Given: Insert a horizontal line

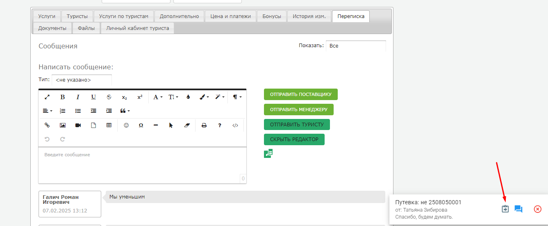Looking at the screenshot, I should pos(156,126).
